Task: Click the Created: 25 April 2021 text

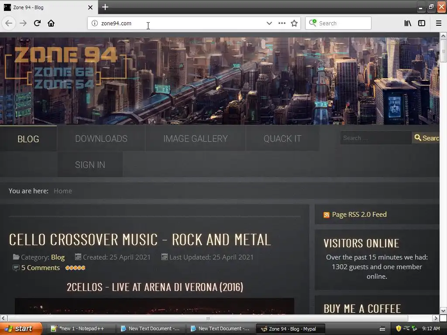Action: click(x=116, y=257)
